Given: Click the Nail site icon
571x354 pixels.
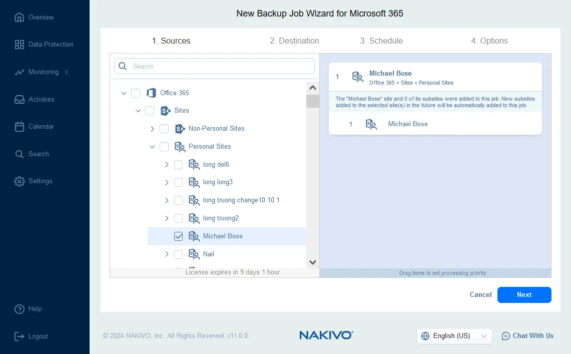Looking at the screenshot, I should [194, 254].
